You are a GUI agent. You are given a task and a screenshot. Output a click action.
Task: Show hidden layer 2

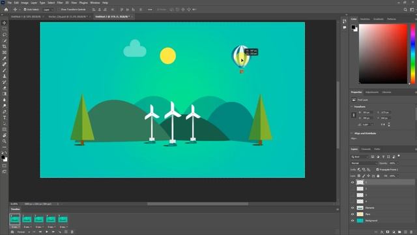(352, 189)
